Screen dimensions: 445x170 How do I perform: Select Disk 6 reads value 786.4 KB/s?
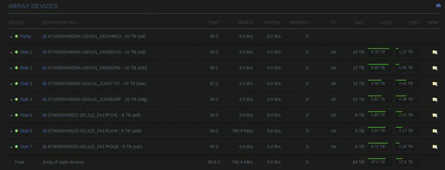[x=242, y=131]
